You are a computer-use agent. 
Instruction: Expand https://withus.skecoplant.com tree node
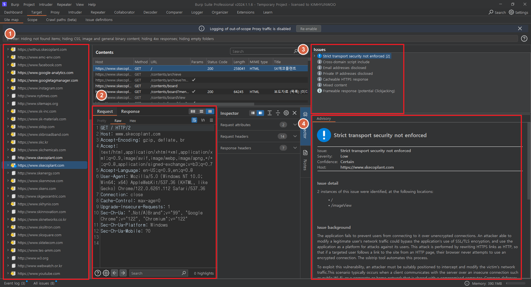point(8,50)
